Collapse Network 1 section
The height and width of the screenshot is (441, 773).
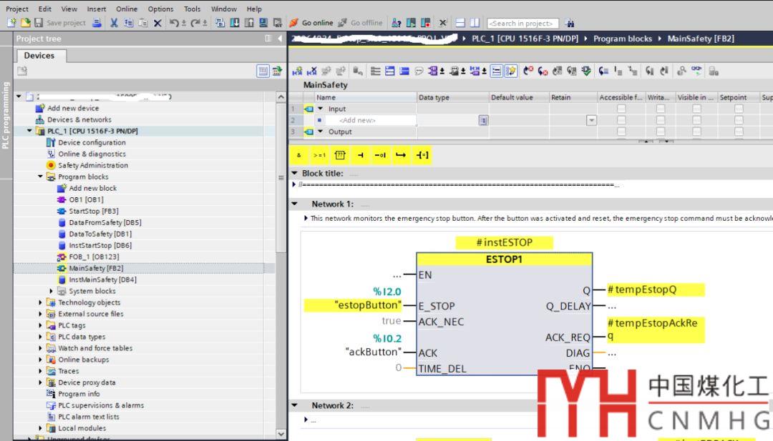(295, 204)
